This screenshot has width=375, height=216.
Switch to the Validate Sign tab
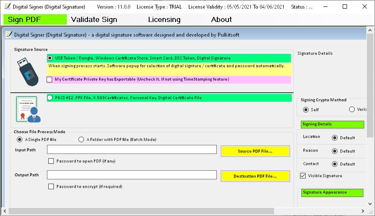pyautogui.click(x=94, y=19)
